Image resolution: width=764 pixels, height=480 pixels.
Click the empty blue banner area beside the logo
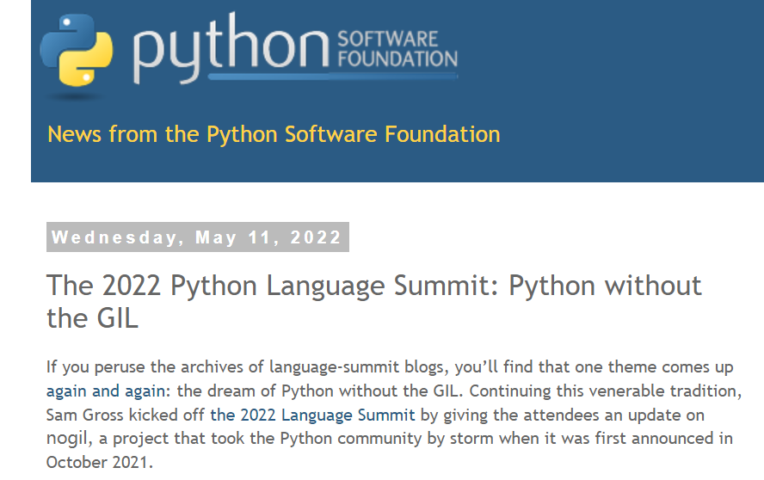(x=609, y=73)
